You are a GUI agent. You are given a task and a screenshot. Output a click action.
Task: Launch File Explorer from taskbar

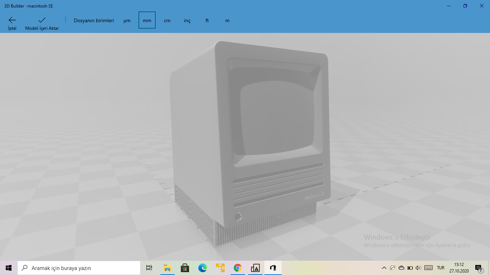coord(167,268)
